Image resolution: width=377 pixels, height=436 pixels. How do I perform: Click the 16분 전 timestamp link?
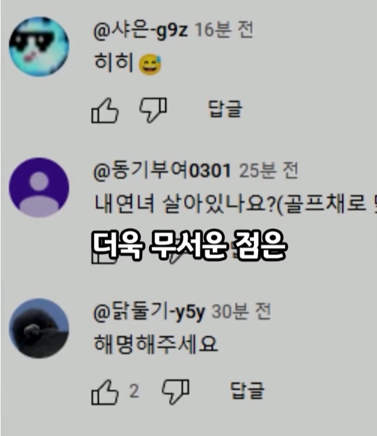click(224, 30)
